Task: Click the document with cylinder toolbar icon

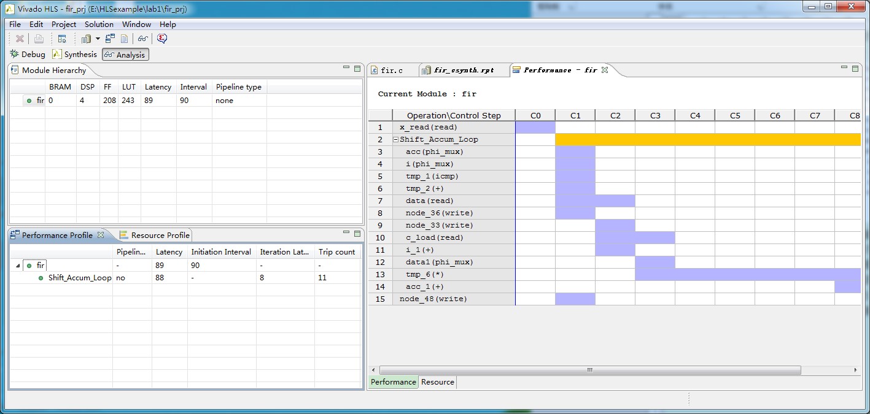Action: tap(86, 39)
